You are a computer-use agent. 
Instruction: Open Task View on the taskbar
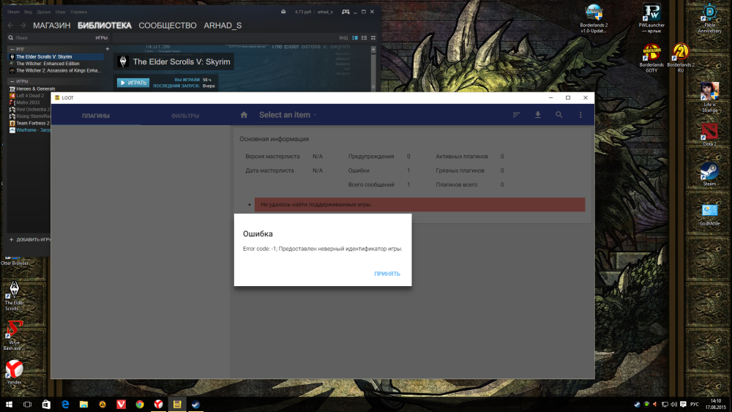coord(28,405)
